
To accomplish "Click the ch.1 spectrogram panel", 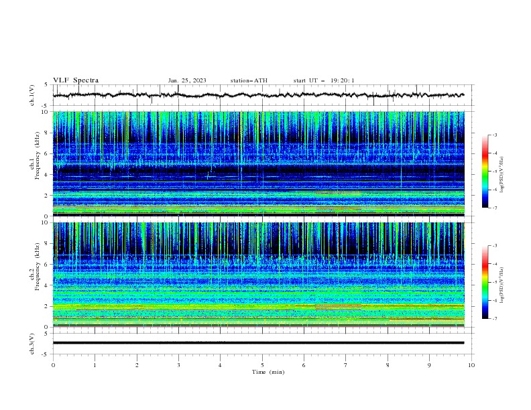I will (x=258, y=163).
